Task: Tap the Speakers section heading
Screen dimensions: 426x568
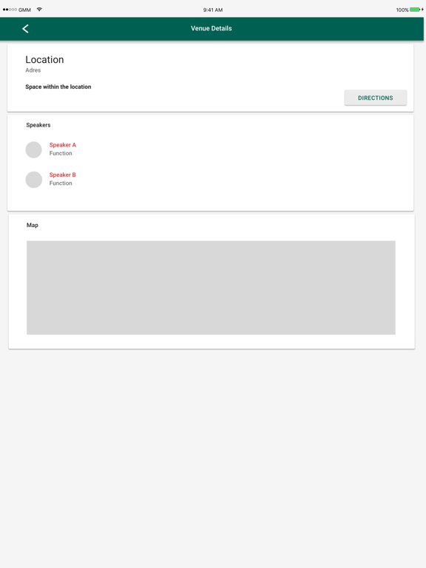Action: pyautogui.click(x=38, y=125)
